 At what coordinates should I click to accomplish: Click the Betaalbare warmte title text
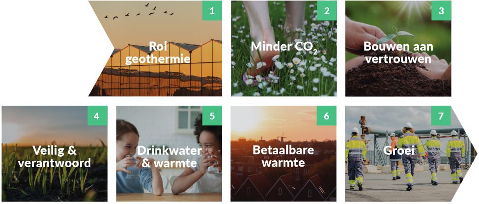283,157
